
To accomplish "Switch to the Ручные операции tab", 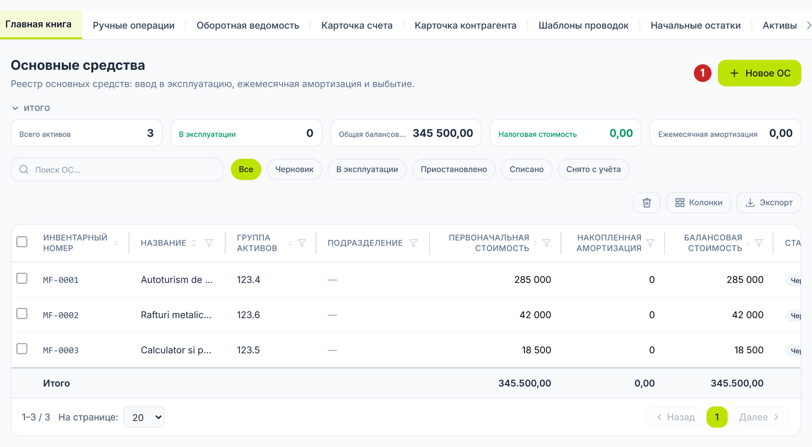I will [x=134, y=25].
